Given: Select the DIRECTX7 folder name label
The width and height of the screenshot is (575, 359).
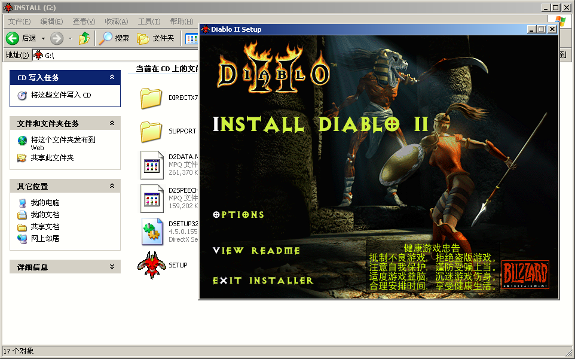Looking at the screenshot, I should click(183, 98).
